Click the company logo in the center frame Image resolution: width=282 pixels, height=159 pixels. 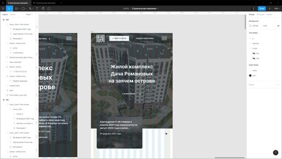[100, 38]
